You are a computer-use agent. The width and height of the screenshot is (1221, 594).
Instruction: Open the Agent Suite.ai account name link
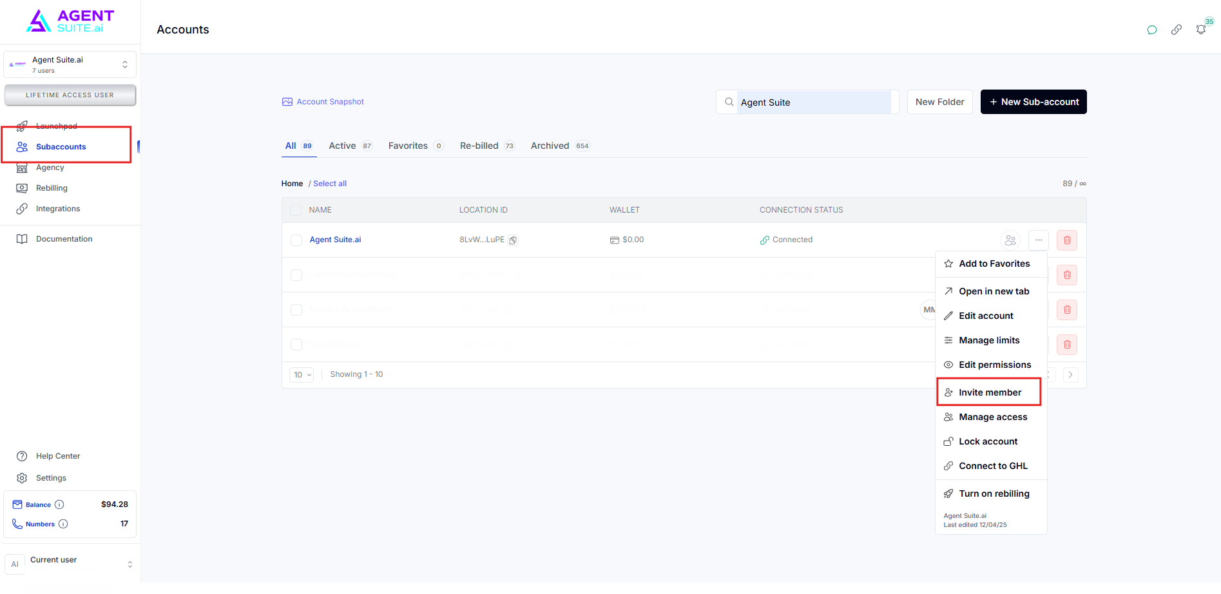[335, 240]
